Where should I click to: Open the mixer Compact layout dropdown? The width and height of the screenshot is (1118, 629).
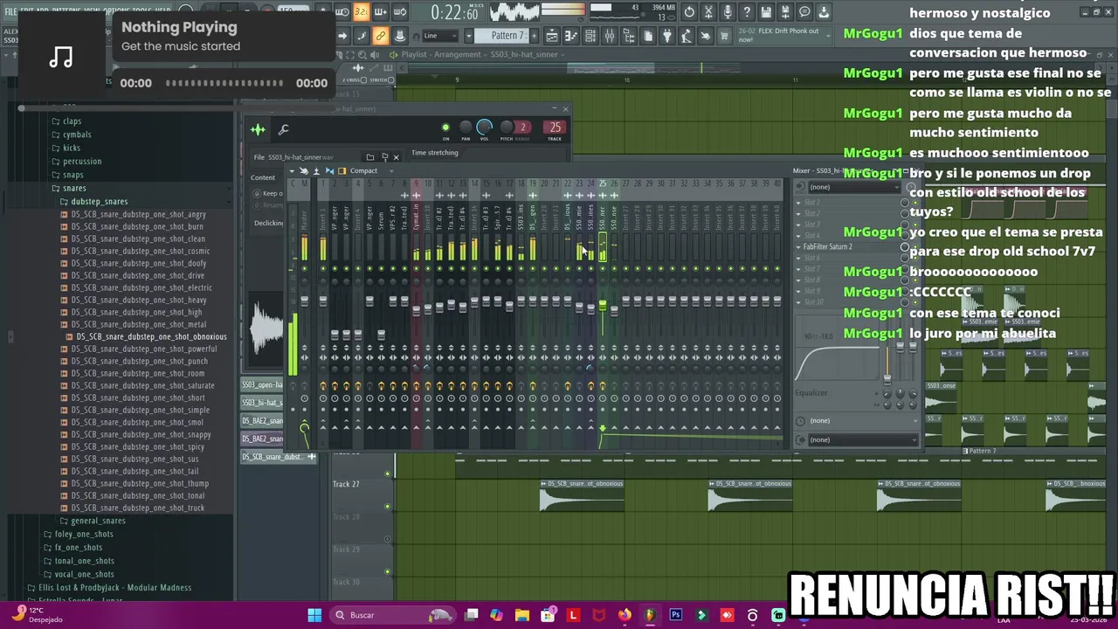click(x=371, y=171)
